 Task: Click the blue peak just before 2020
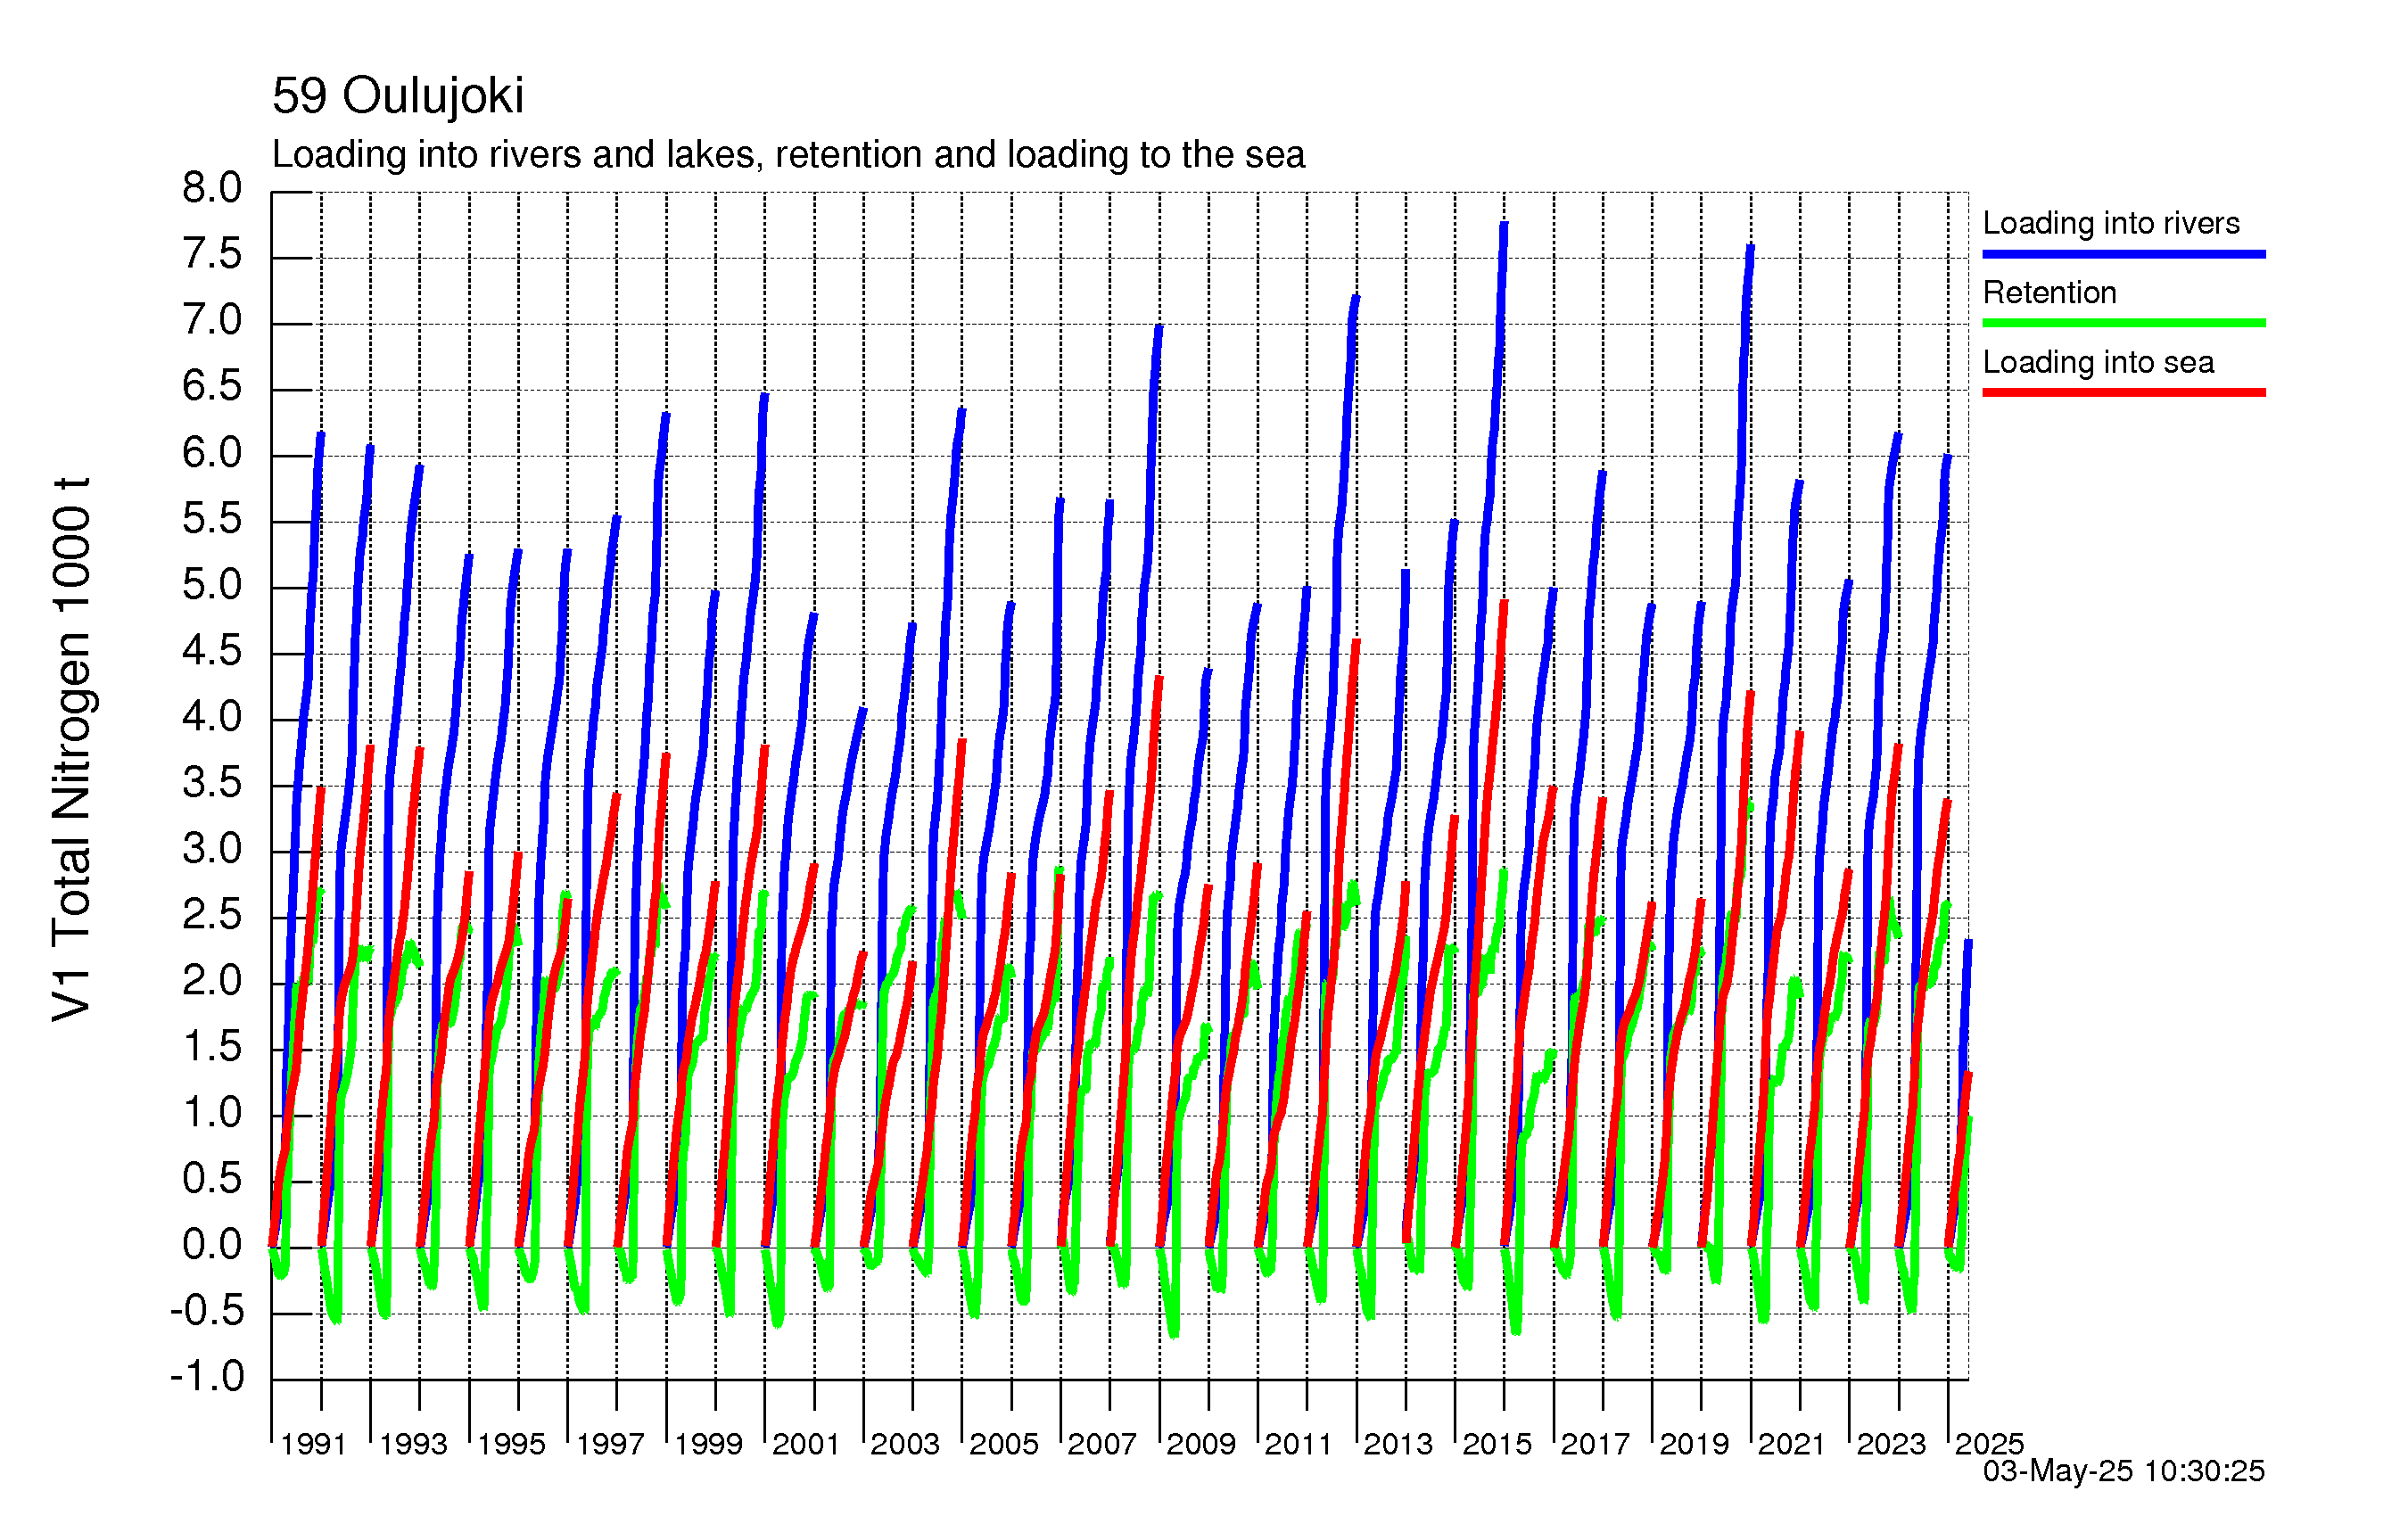click(x=1750, y=248)
